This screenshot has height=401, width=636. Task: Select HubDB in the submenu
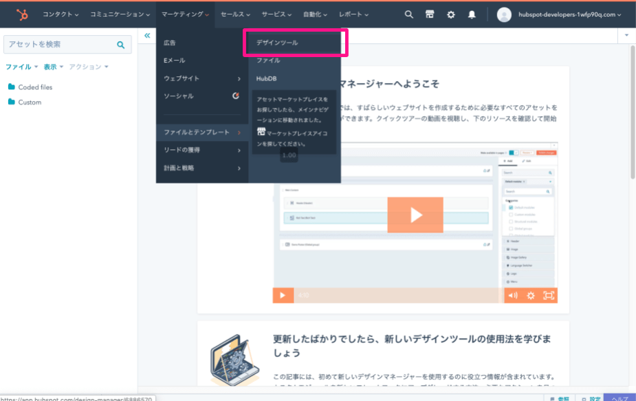tap(266, 78)
